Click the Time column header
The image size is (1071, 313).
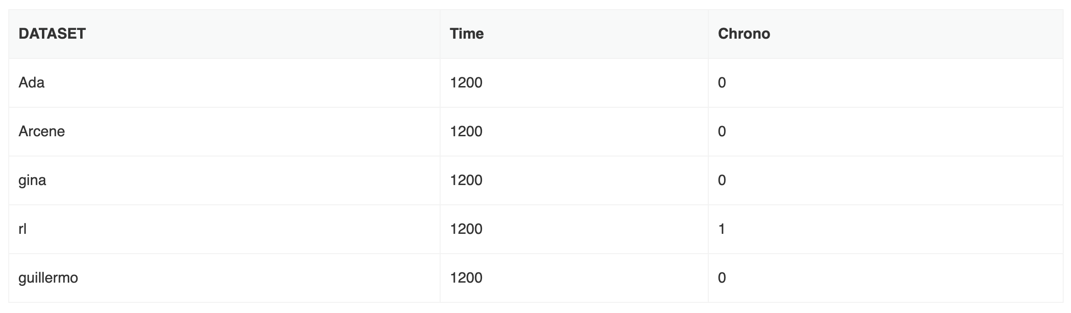(x=467, y=34)
